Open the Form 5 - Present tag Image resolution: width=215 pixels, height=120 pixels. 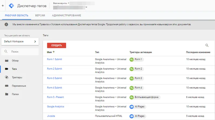[55, 97]
